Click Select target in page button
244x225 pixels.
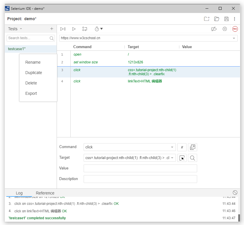pos(182,158)
